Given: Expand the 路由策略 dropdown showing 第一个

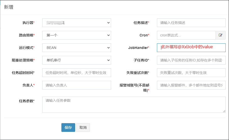Looking at the screenshot, I should pyautogui.click(x=77, y=35).
